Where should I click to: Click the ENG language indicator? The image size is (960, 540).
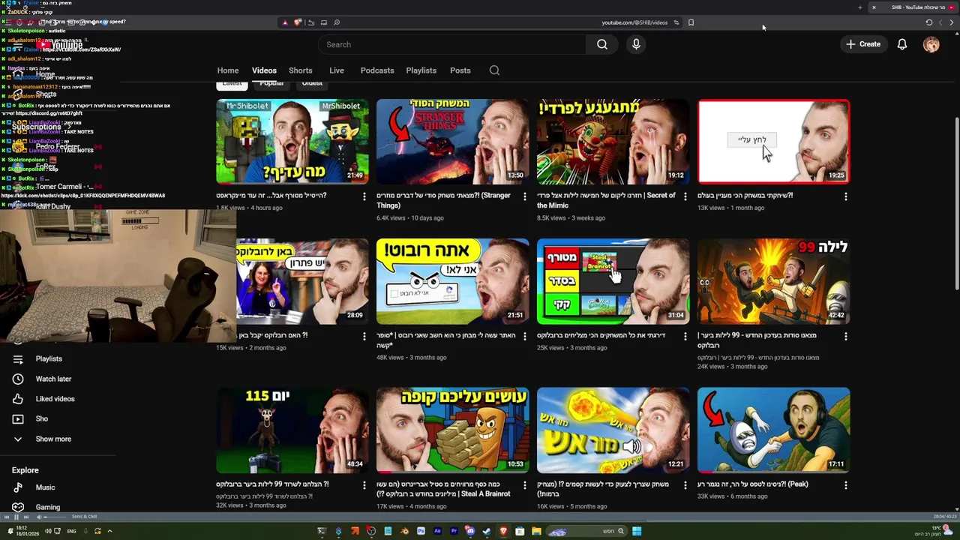[71, 531]
